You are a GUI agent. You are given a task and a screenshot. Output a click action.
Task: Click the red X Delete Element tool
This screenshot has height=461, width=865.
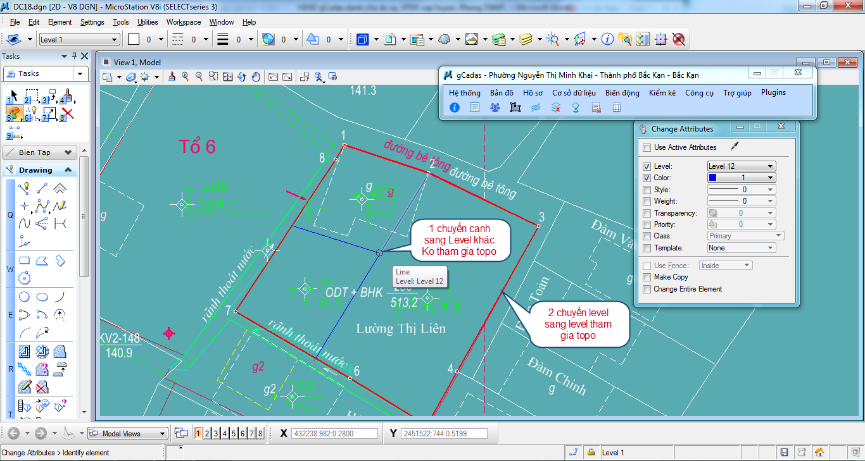click(x=68, y=114)
